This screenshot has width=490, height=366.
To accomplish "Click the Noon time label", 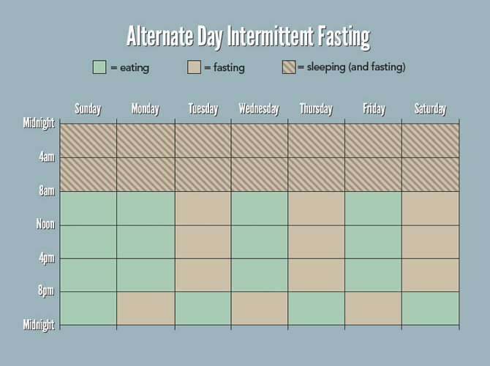I will (x=45, y=224).
